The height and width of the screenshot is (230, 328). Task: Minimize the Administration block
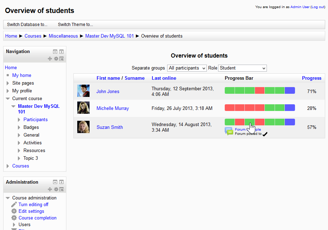click(55, 182)
